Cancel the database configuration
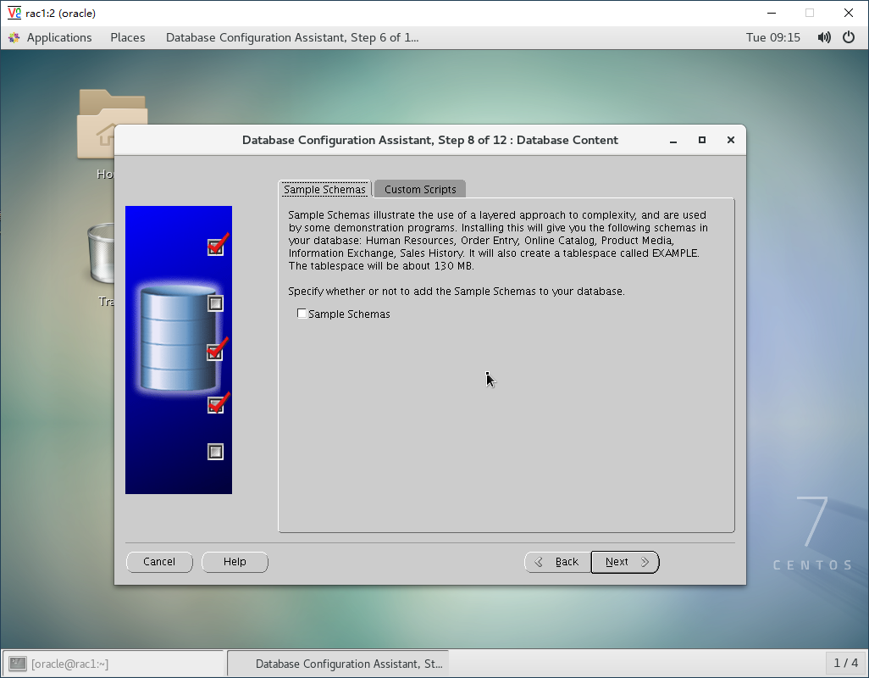Screen dimensions: 869x678 159,562
